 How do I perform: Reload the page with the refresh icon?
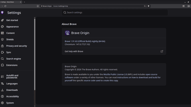[x=5, y=6]
